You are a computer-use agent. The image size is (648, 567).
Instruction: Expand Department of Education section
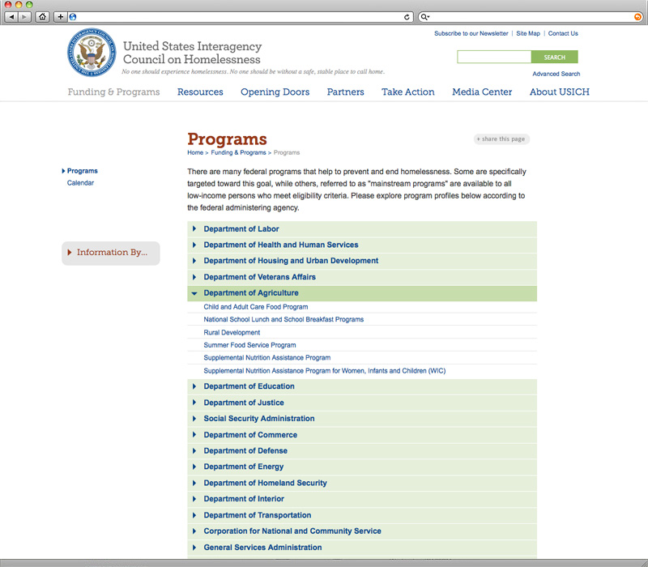point(362,386)
